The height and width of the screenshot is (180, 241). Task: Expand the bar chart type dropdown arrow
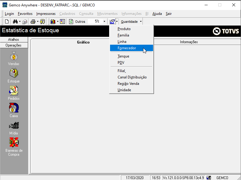pos(58,22)
